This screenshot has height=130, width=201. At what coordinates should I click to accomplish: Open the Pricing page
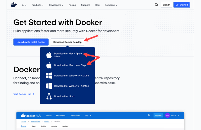point(72,5)
